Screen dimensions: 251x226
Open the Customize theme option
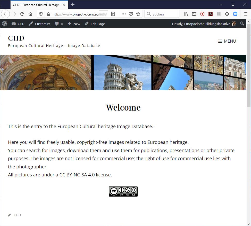pos(40,24)
